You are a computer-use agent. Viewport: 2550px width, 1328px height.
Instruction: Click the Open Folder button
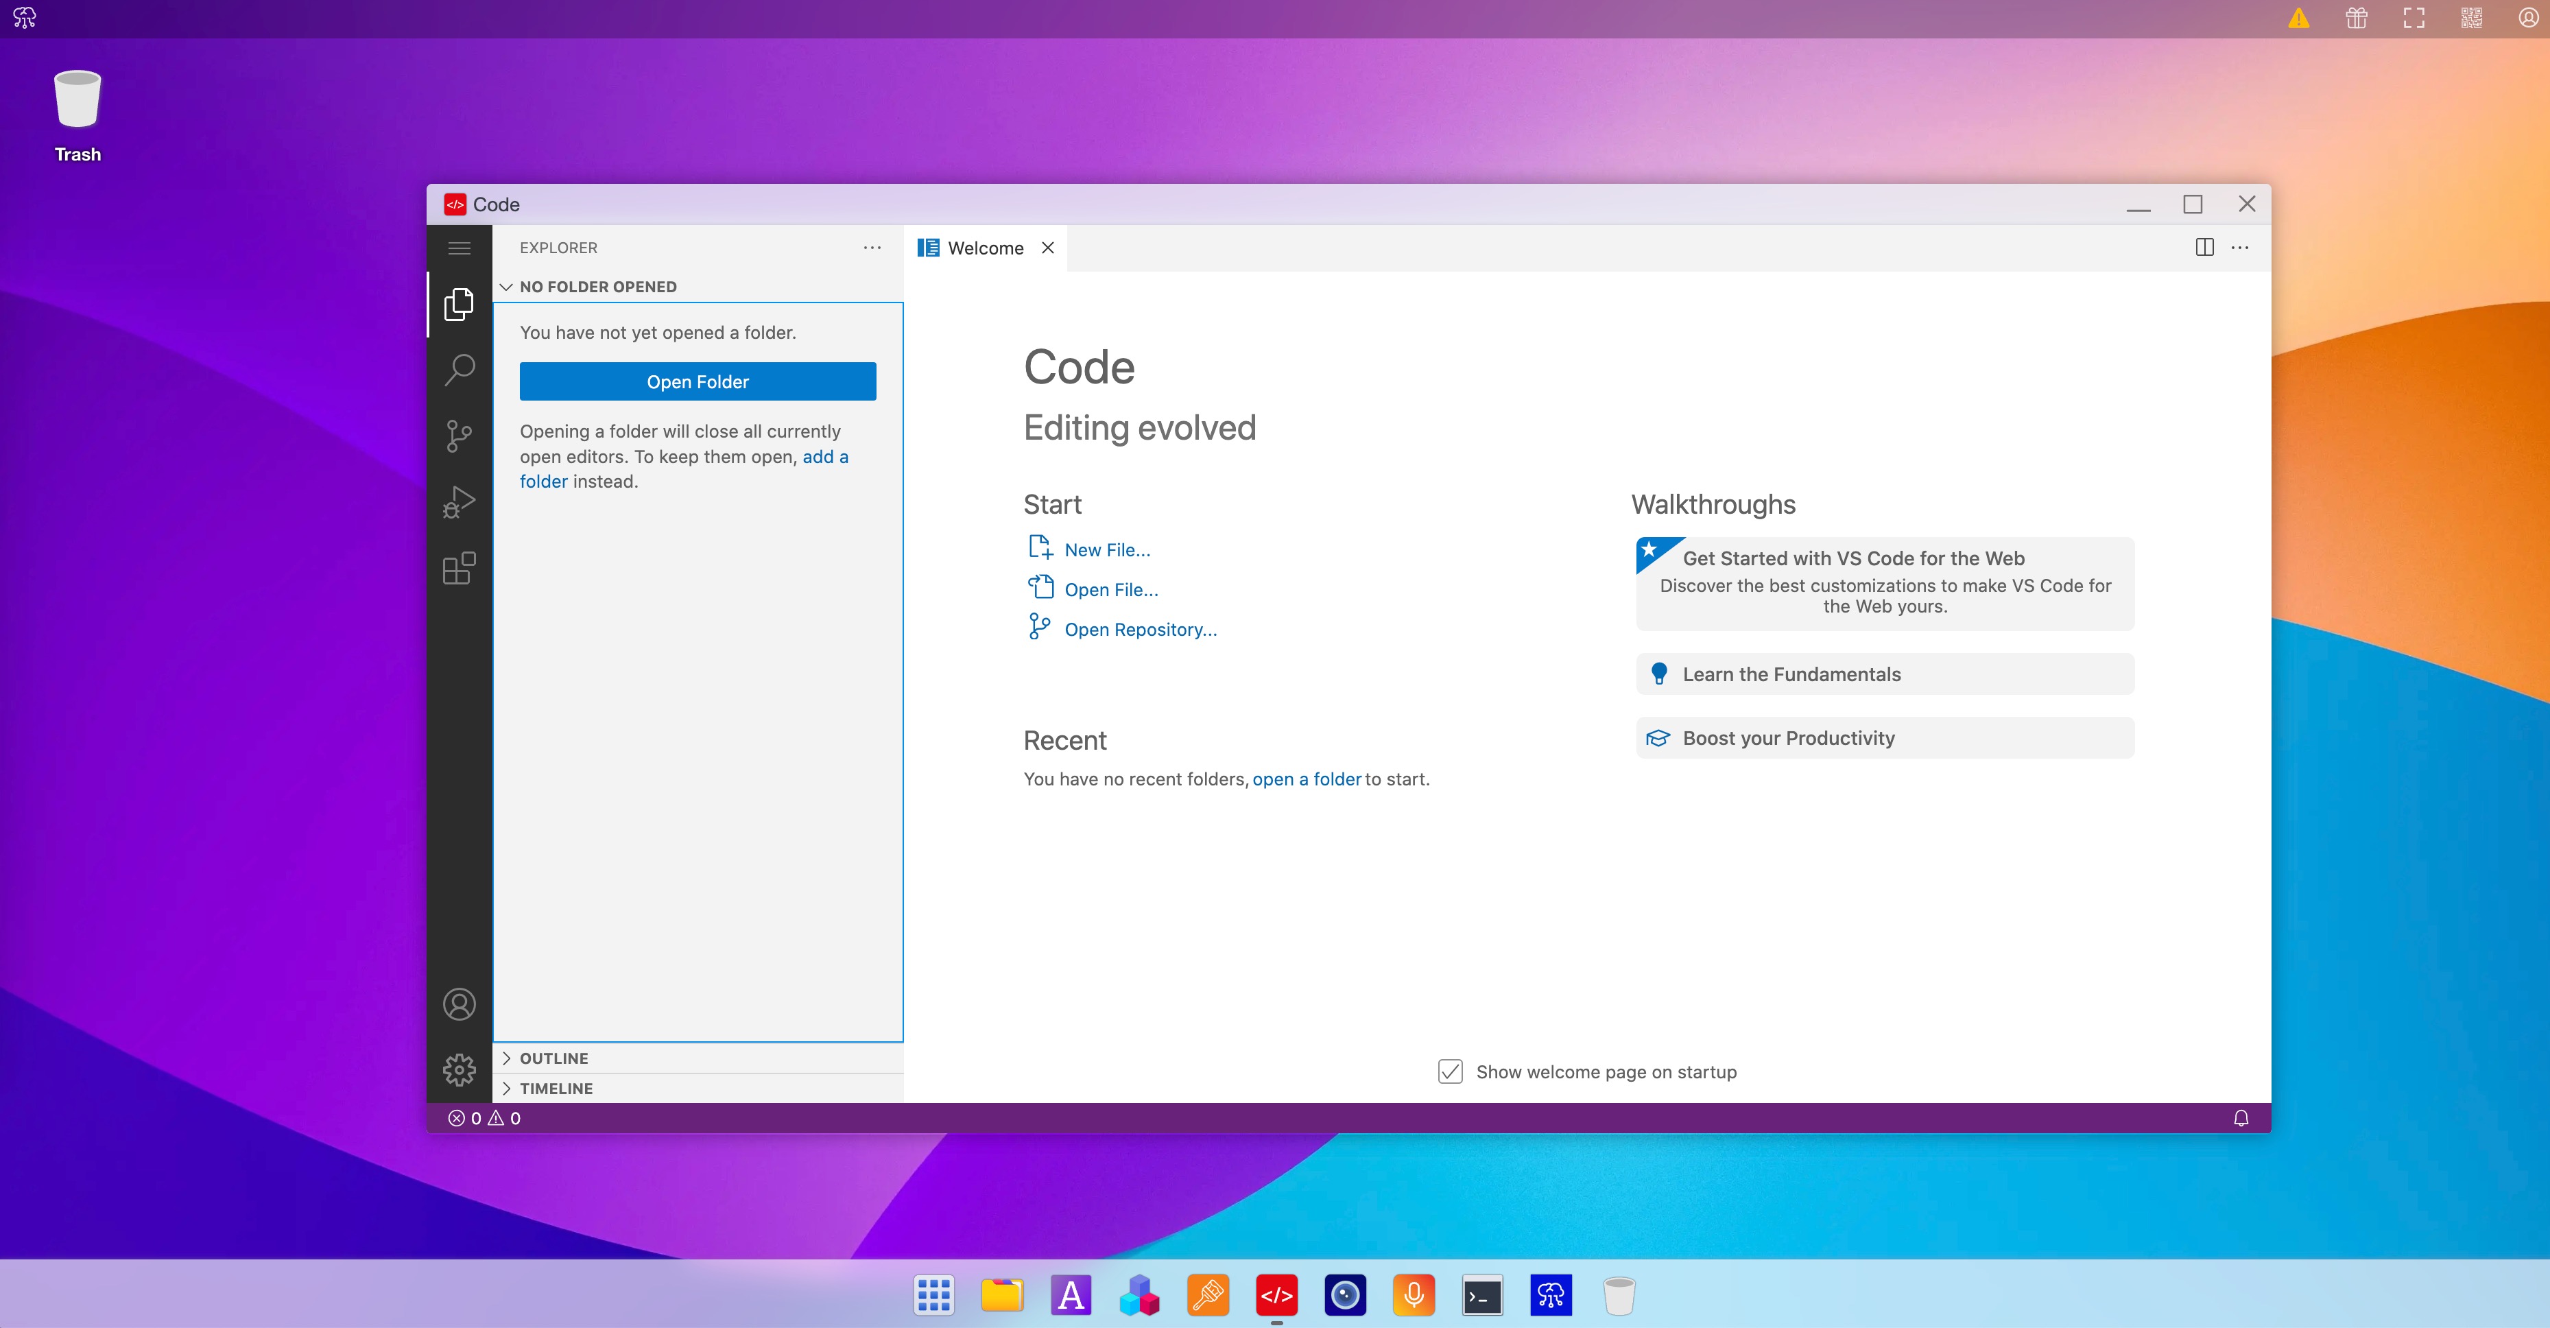click(x=697, y=382)
